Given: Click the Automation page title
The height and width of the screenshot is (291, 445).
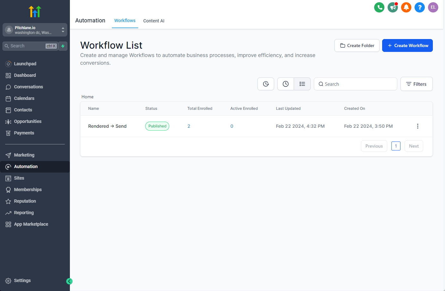Looking at the screenshot, I should [90, 20].
